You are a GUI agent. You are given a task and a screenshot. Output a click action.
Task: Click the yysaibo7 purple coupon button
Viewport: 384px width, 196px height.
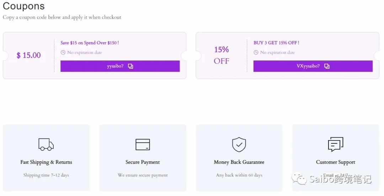[120, 66]
